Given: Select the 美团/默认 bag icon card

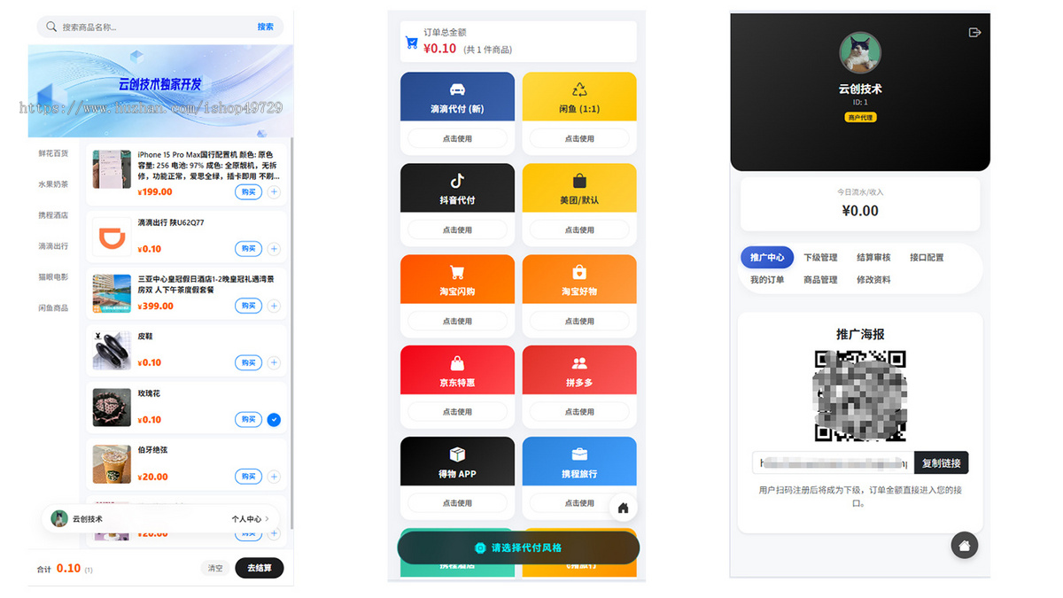Looking at the screenshot, I should point(579,188).
